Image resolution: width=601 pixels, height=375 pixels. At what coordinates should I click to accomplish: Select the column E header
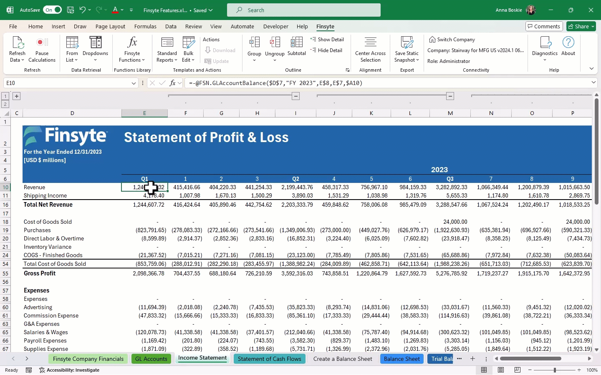pos(144,113)
